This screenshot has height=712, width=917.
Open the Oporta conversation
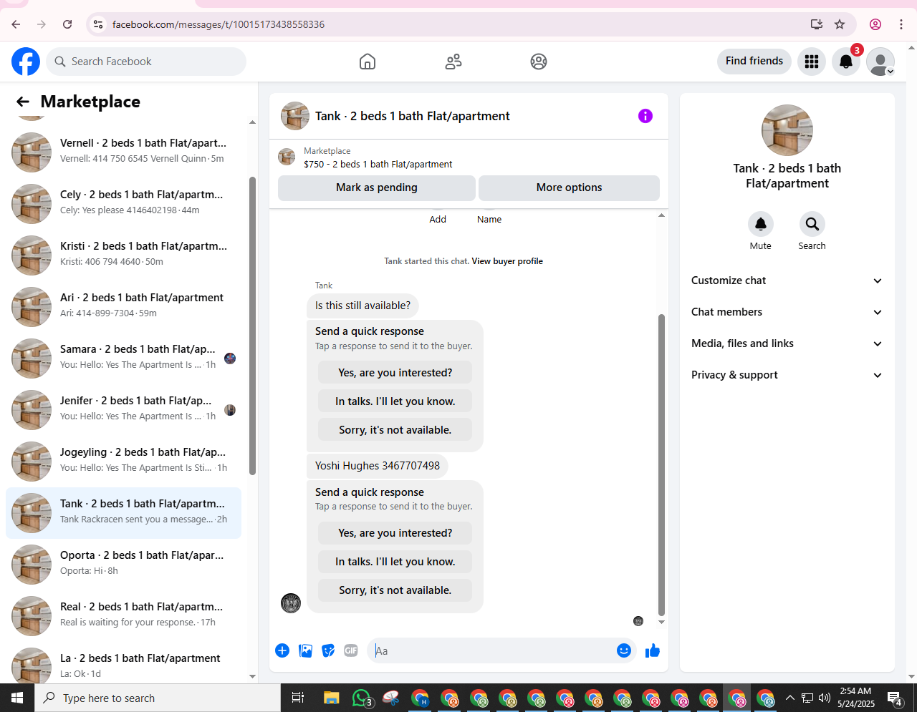point(123,564)
